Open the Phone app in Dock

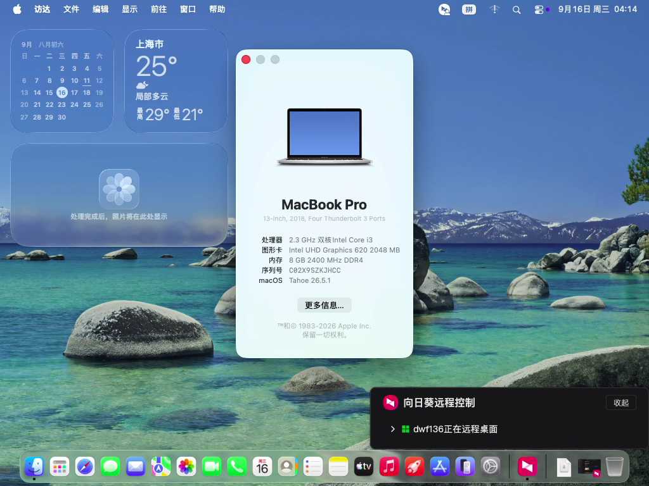click(237, 467)
